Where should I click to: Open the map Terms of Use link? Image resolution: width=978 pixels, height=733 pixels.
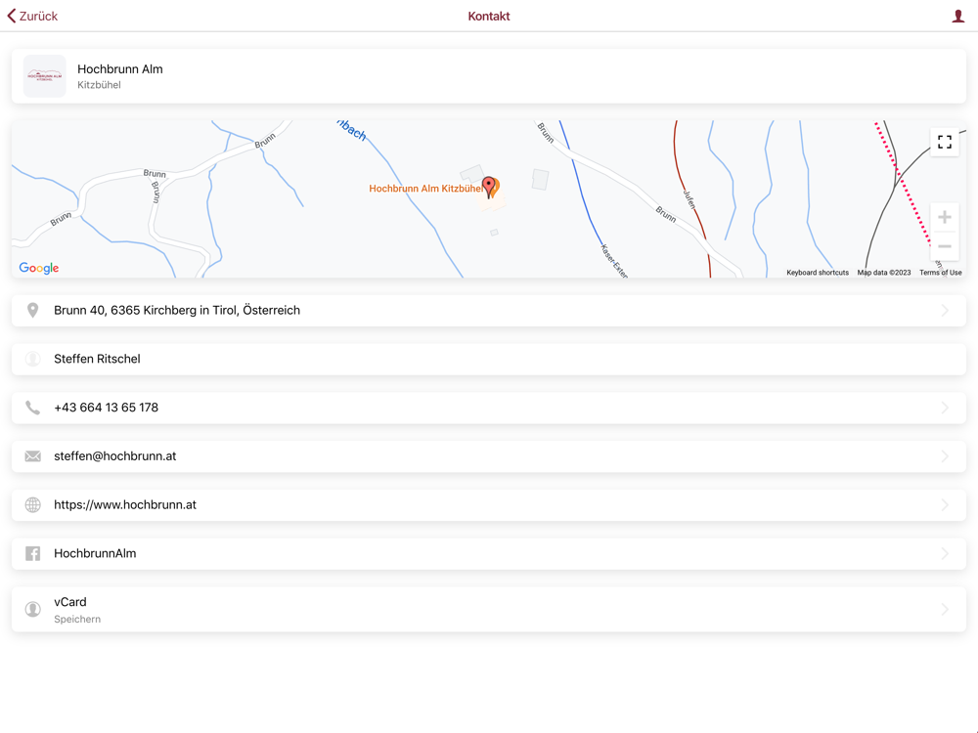coord(940,273)
